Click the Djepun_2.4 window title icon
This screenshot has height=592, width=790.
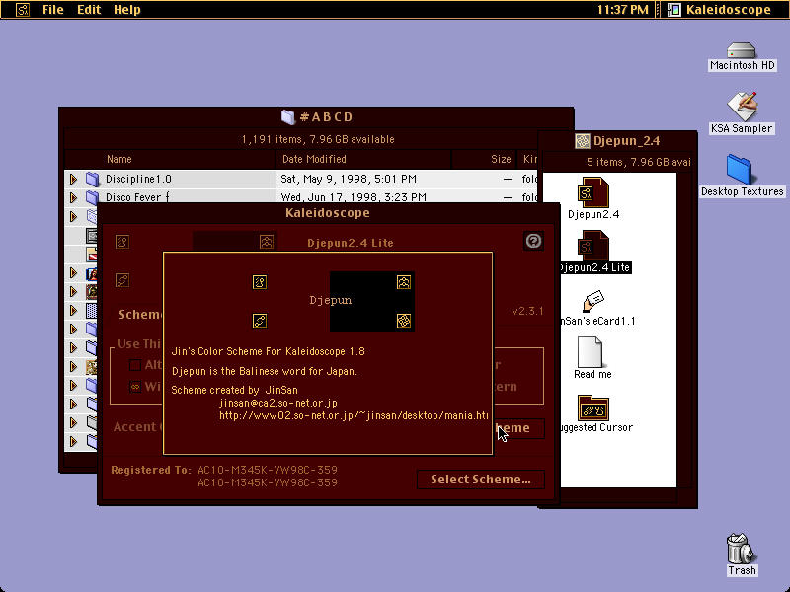point(583,141)
